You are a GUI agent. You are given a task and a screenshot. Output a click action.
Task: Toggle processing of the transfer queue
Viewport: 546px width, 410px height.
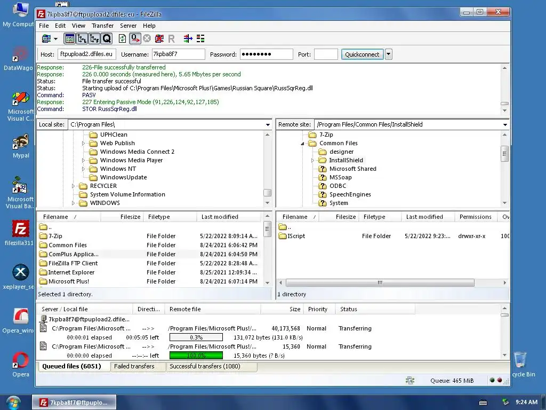(x=135, y=38)
